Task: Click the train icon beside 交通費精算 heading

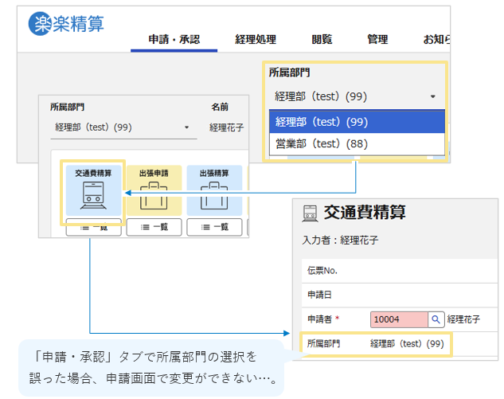Action: (311, 213)
